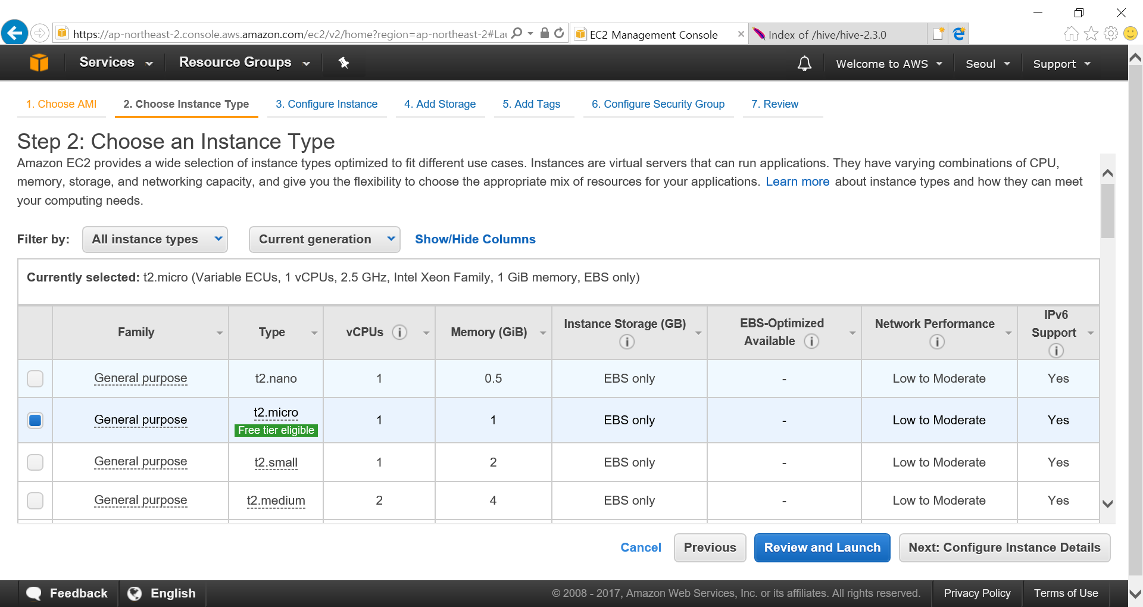Click the pin shortcut icon in navbar
Image resolution: width=1143 pixels, height=607 pixels.
[343, 62]
